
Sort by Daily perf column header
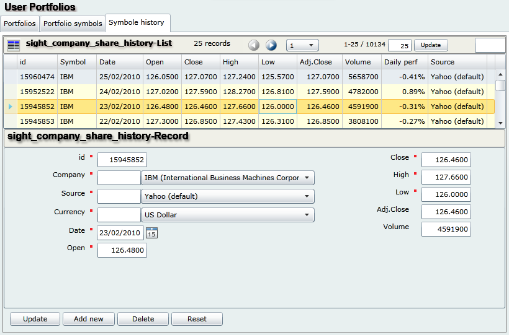tap(405, 62)
